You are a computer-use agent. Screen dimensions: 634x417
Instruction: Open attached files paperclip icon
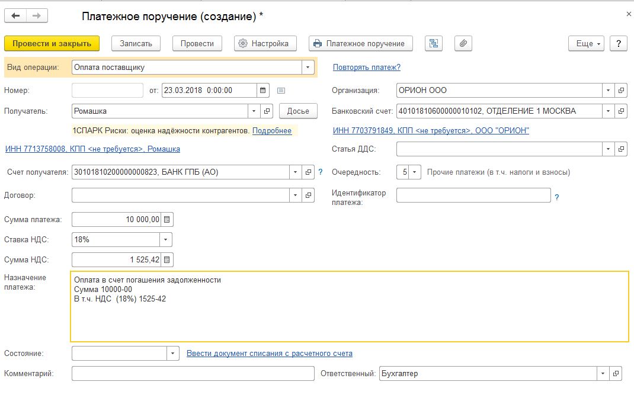tap(463, 43)
